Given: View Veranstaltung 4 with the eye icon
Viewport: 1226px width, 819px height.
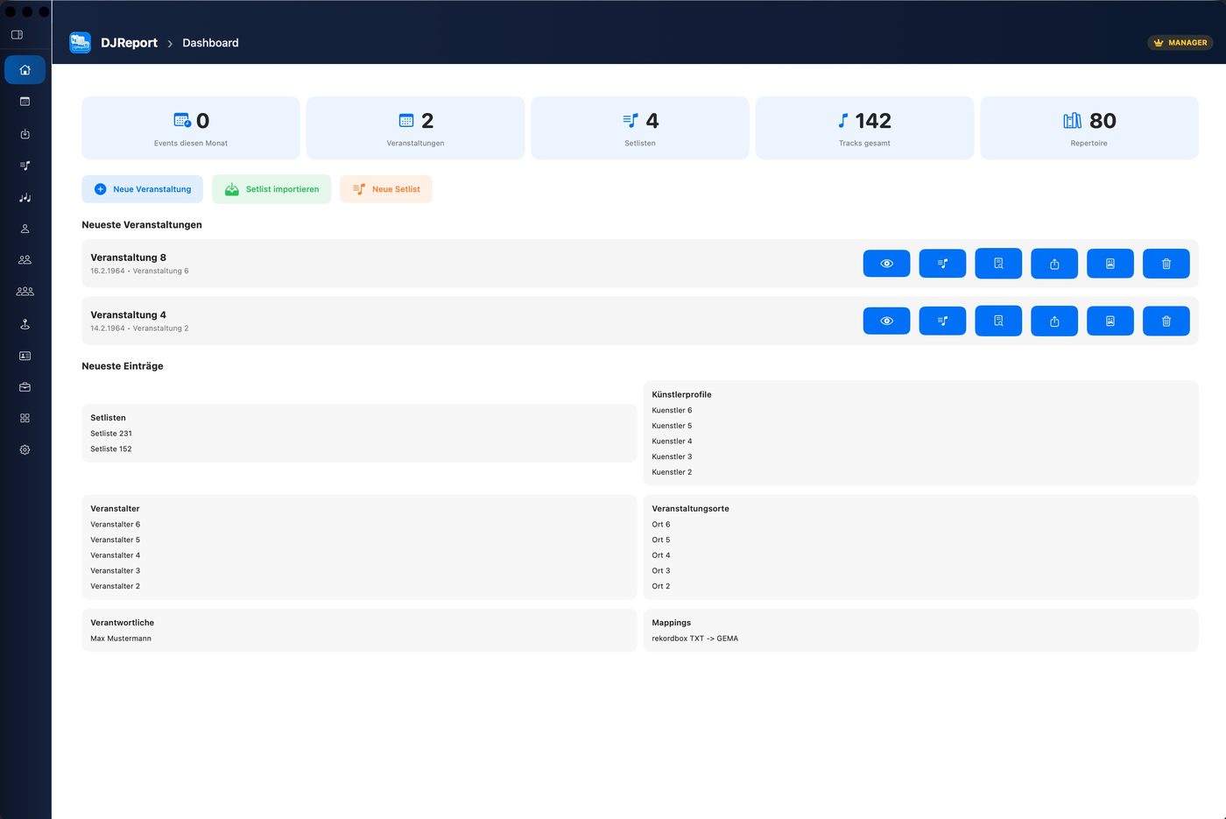Looking at the screenshot, I should click(x=885, y=321).
